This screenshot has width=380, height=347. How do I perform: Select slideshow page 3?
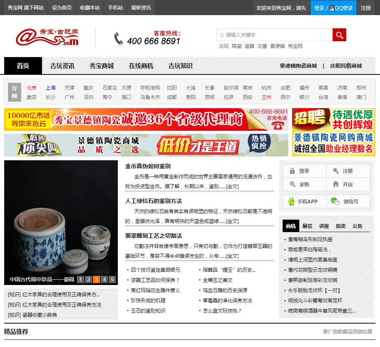click(x=97, y=280)
